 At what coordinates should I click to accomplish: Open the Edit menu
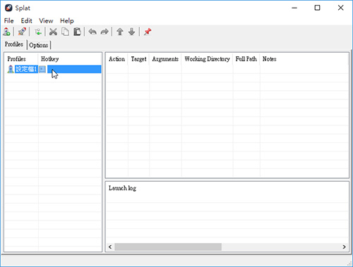(x=26, y=20)
